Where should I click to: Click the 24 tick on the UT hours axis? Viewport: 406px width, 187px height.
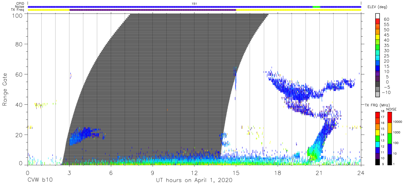[x=361, y=173]
